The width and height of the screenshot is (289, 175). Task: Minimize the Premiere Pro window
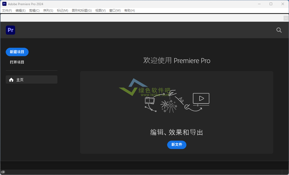point(259,4)
